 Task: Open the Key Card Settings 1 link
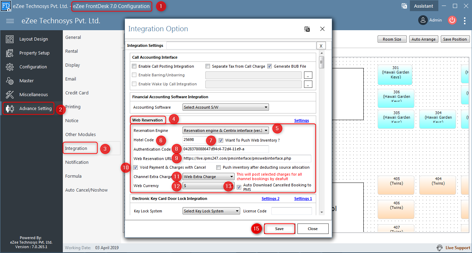tap(303, 199)
